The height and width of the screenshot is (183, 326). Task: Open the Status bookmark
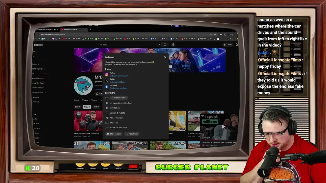(108, 39)
